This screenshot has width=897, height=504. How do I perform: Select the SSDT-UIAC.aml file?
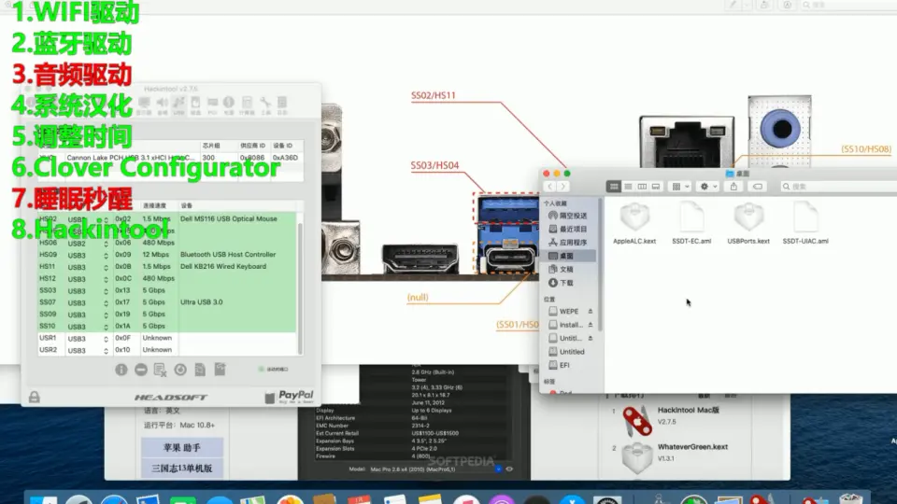pyautogui.click(x=805, y=223)
